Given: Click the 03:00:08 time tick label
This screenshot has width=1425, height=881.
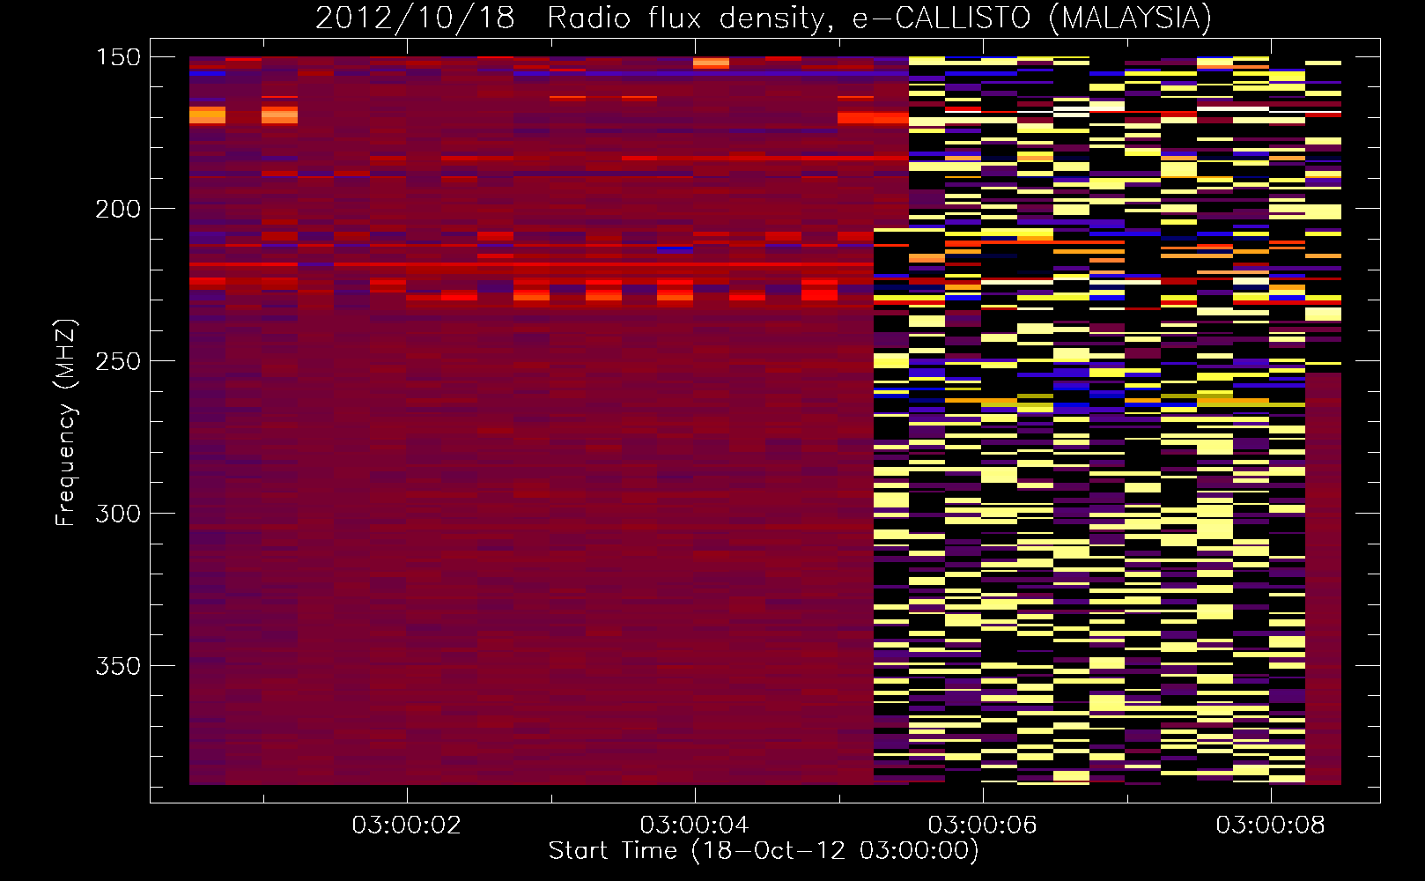Looking at the screenshot, I should pos(1271,825).
